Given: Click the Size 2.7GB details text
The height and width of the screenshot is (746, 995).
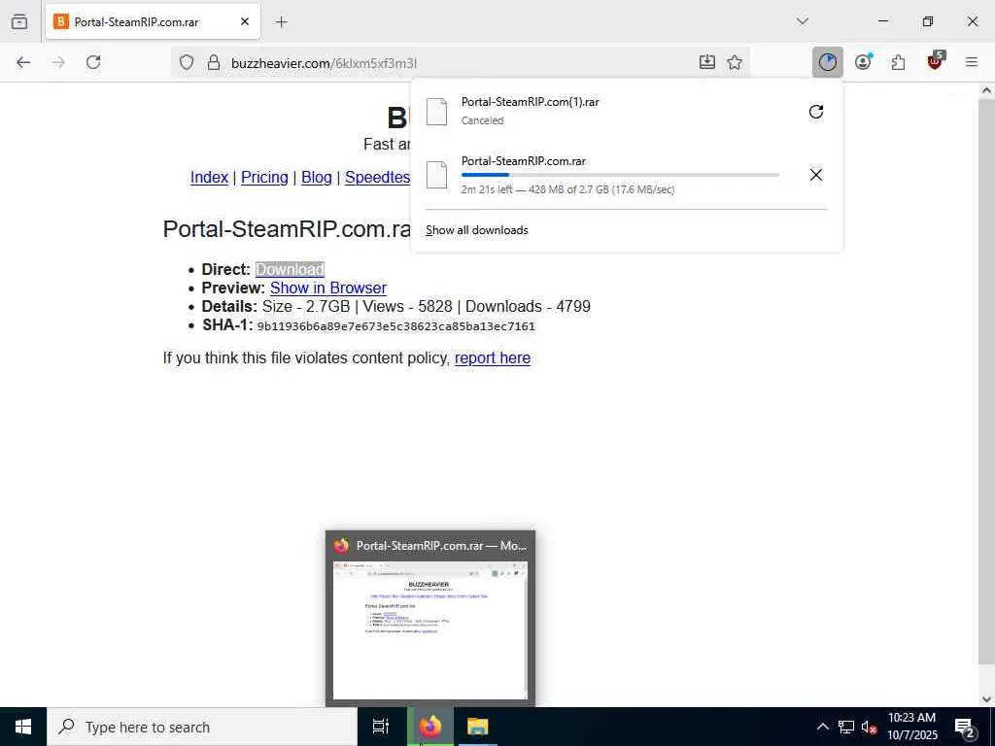Looking at the screenshot, I should point(306,306).
